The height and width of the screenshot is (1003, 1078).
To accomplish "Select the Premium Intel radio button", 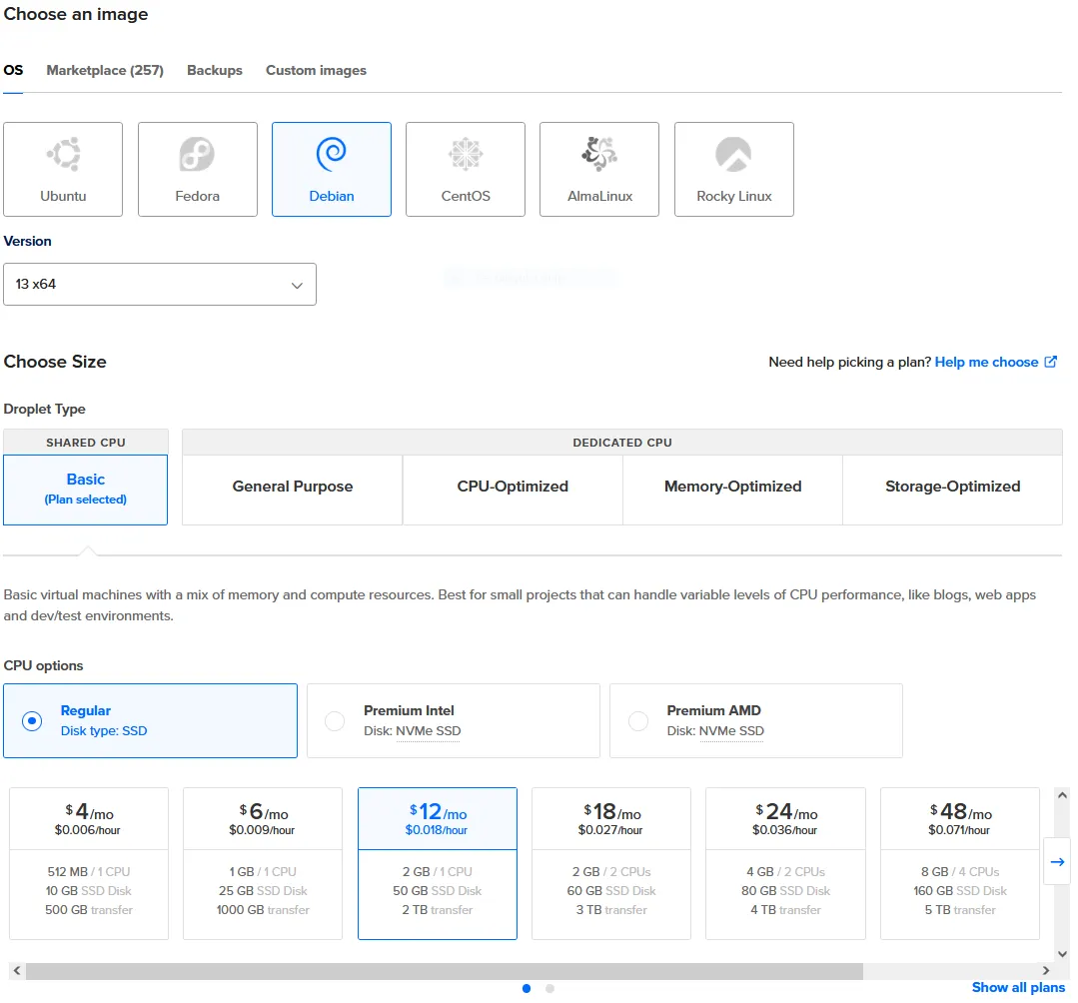I will click(x=335, y=720).
